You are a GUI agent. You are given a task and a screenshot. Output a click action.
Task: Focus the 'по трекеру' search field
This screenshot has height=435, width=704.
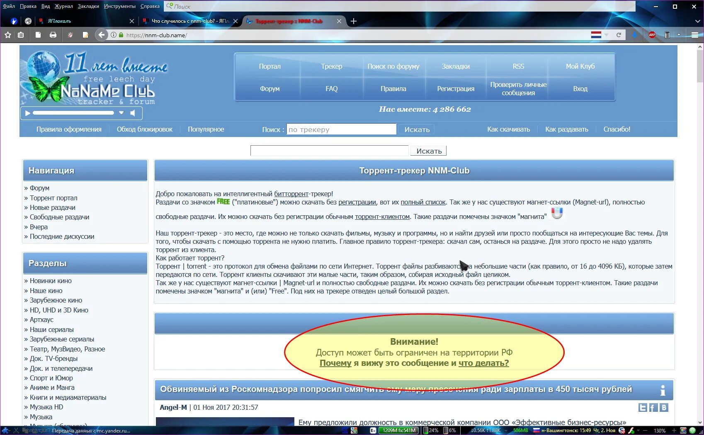point(341,130)
